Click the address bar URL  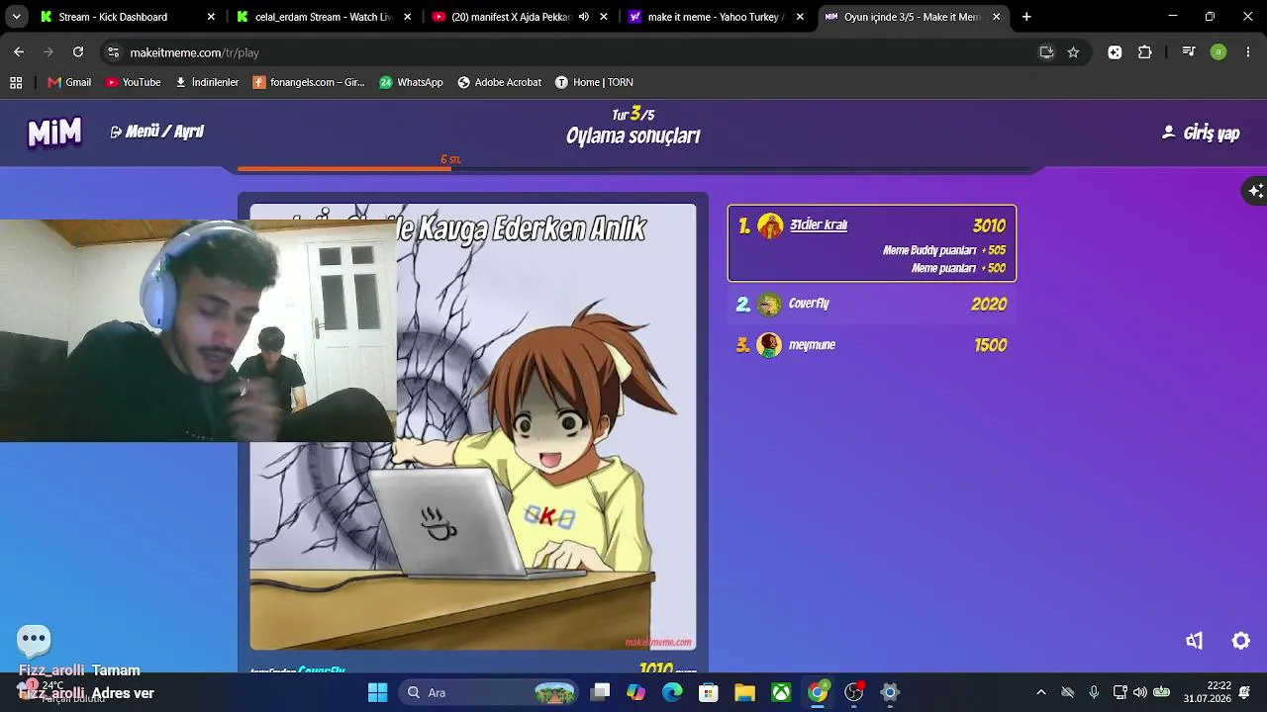(x=195, y=52)
